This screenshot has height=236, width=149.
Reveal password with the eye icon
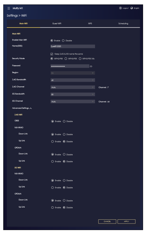tap(91, 66)
